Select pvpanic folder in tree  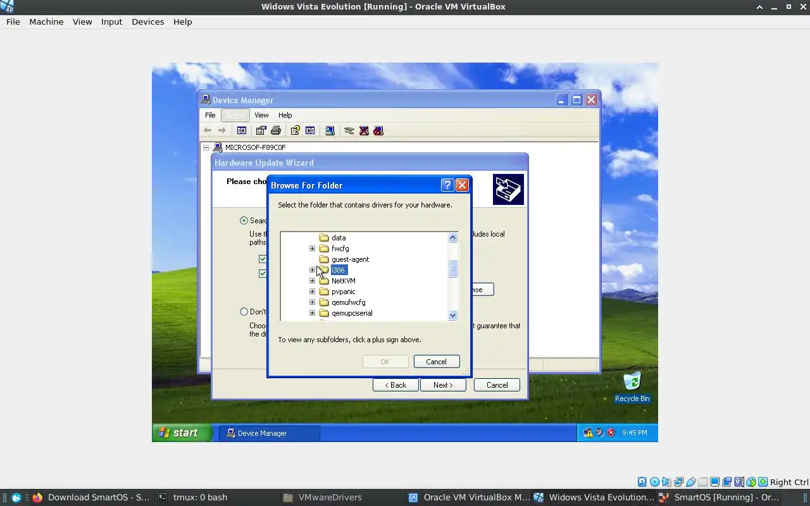pos(343,292)
